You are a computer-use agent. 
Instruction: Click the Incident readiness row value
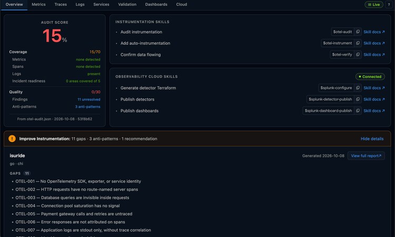point(83,81)
